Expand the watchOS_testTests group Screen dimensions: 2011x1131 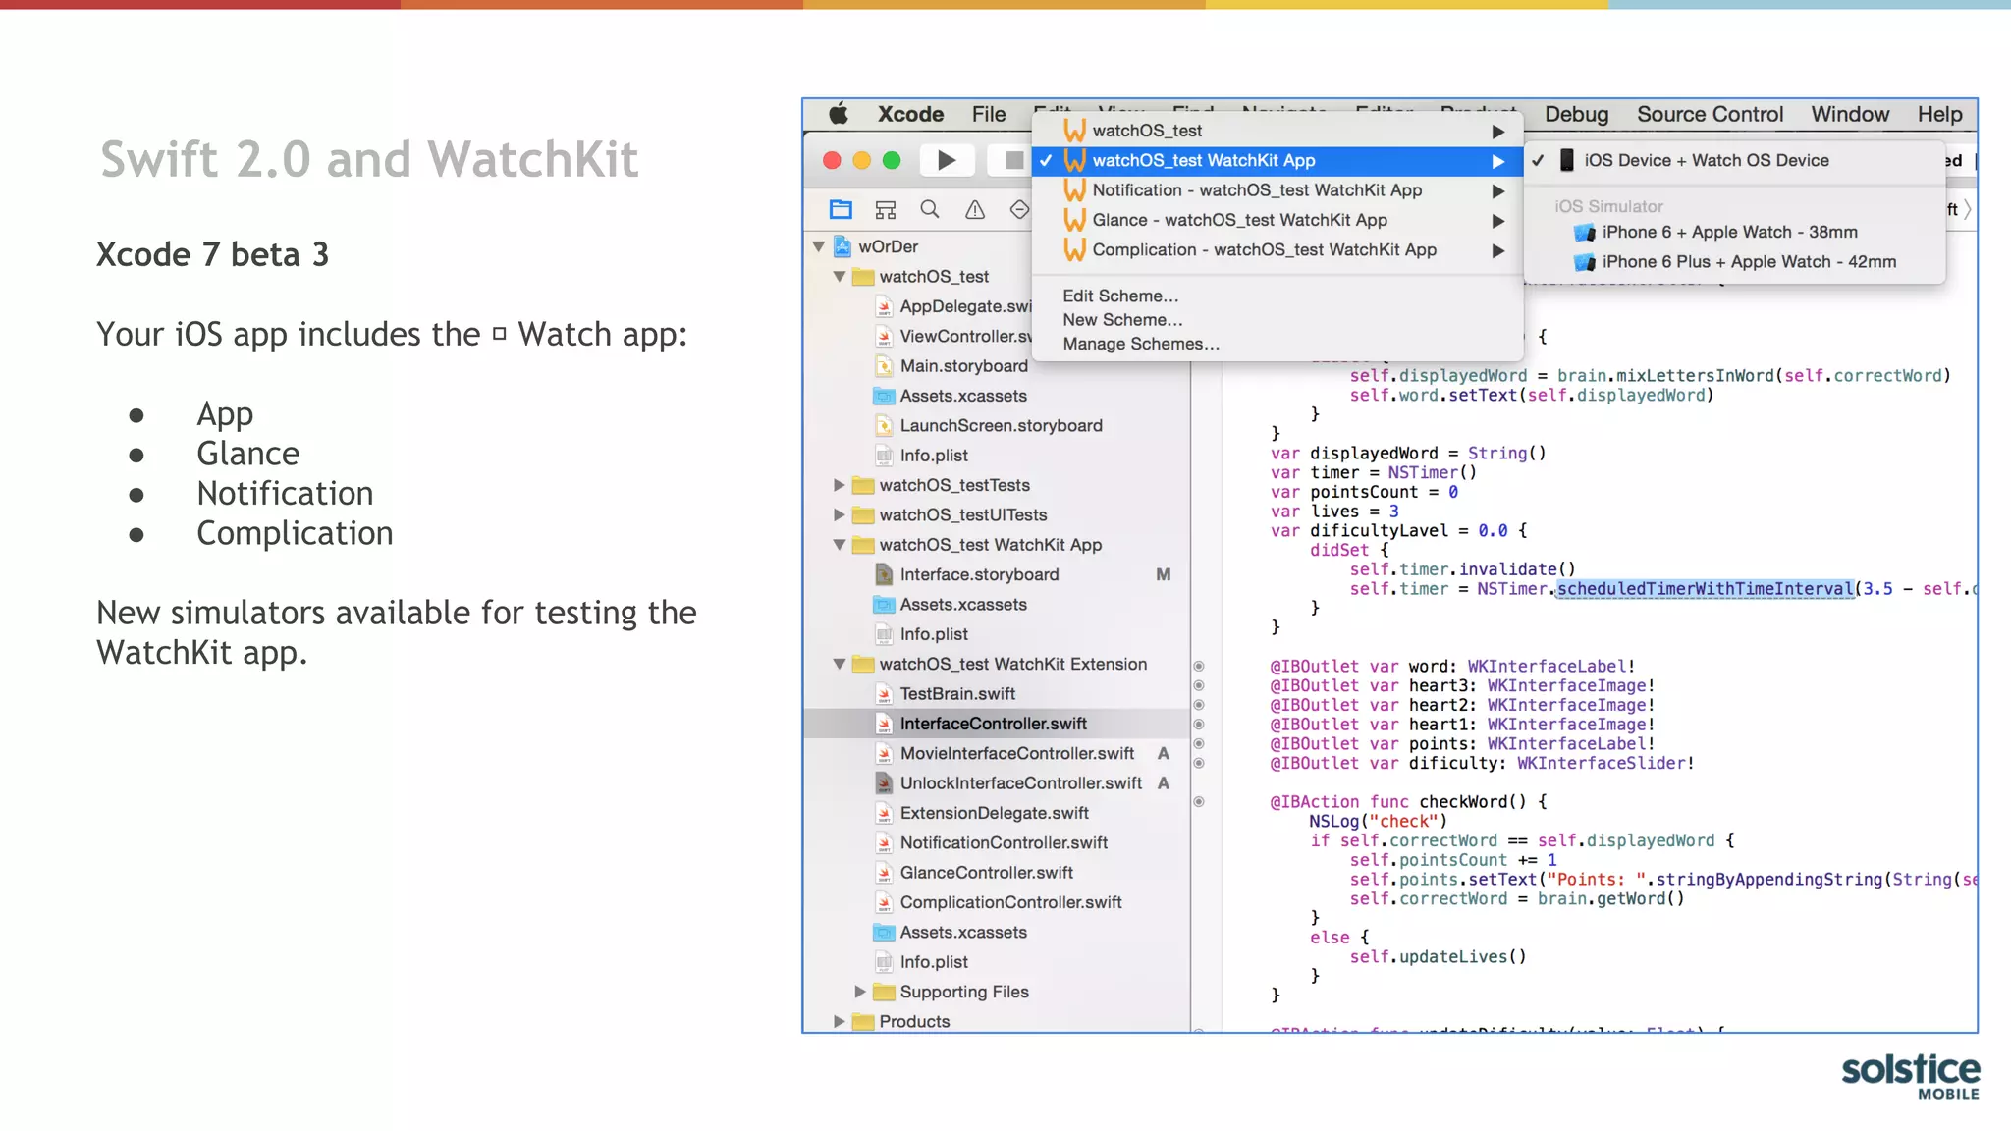pos(840,485)
